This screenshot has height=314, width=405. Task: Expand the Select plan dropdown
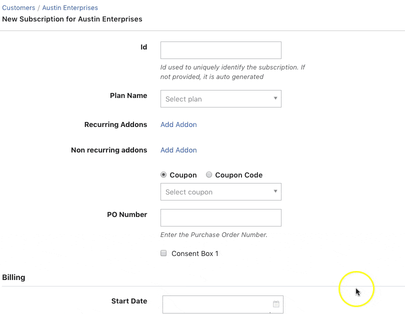(220, 99)
